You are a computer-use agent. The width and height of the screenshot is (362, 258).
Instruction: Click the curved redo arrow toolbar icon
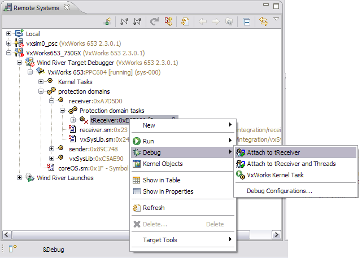154,21
